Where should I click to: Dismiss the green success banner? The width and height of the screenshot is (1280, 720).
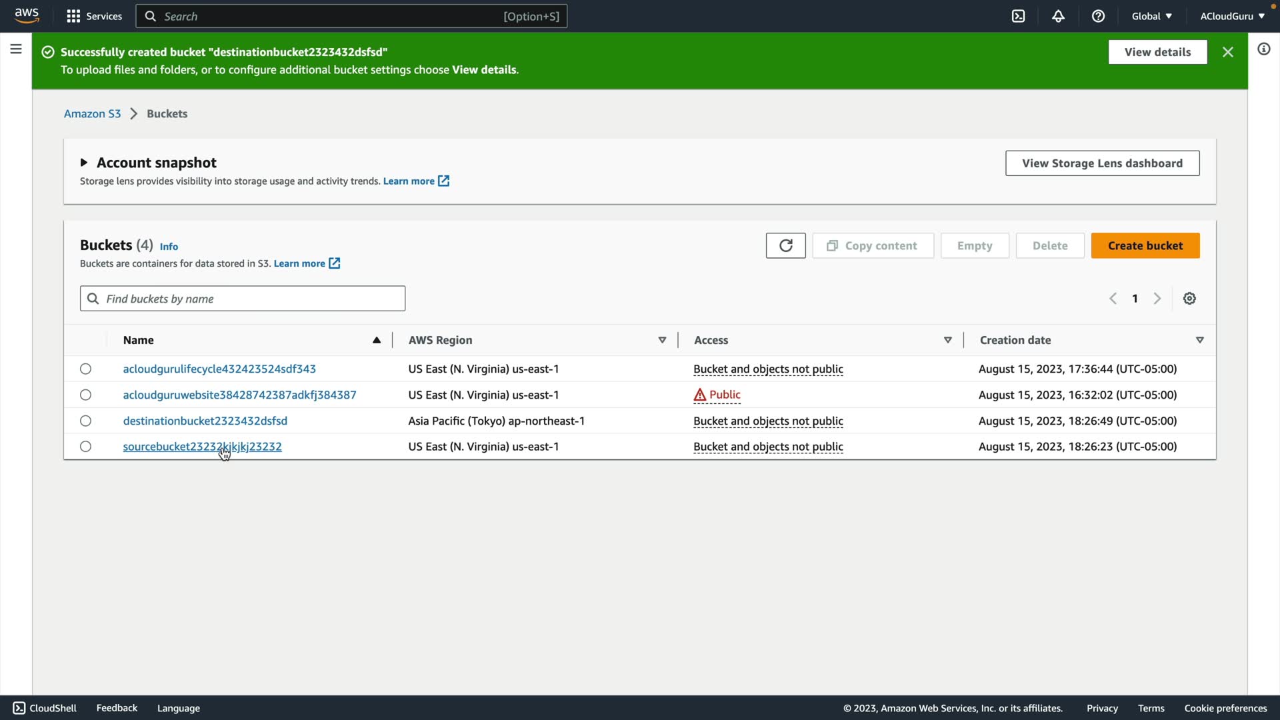(x=1227, y=52)
